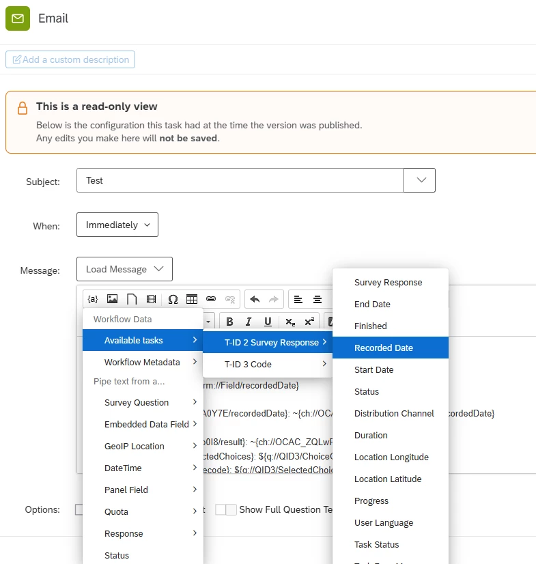Align text left in the editor
This screenshot has width=536, height=564.
coord(298,299)
